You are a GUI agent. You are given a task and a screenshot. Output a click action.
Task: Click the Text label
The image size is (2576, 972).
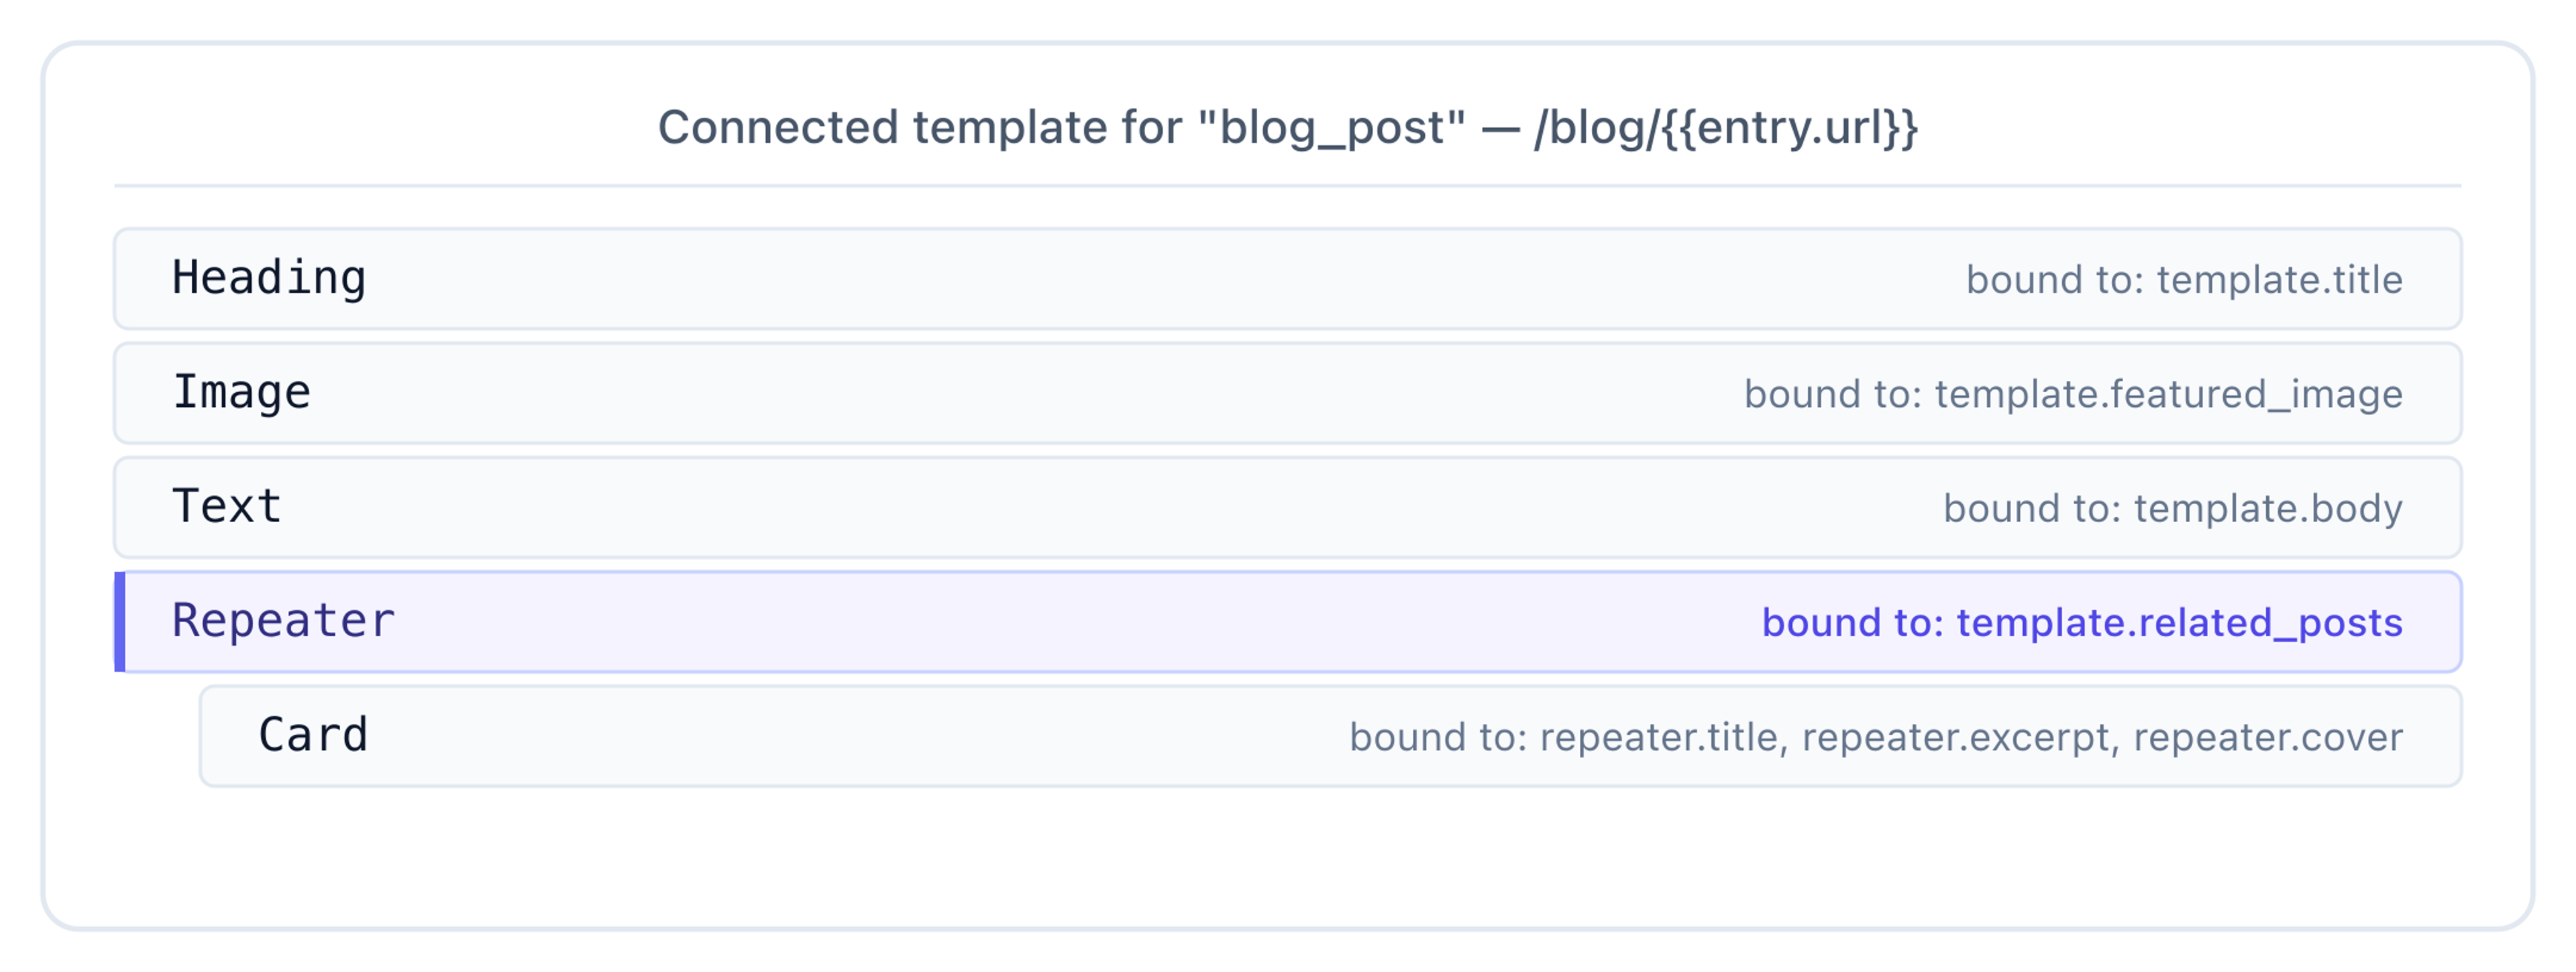coord(227,507)
